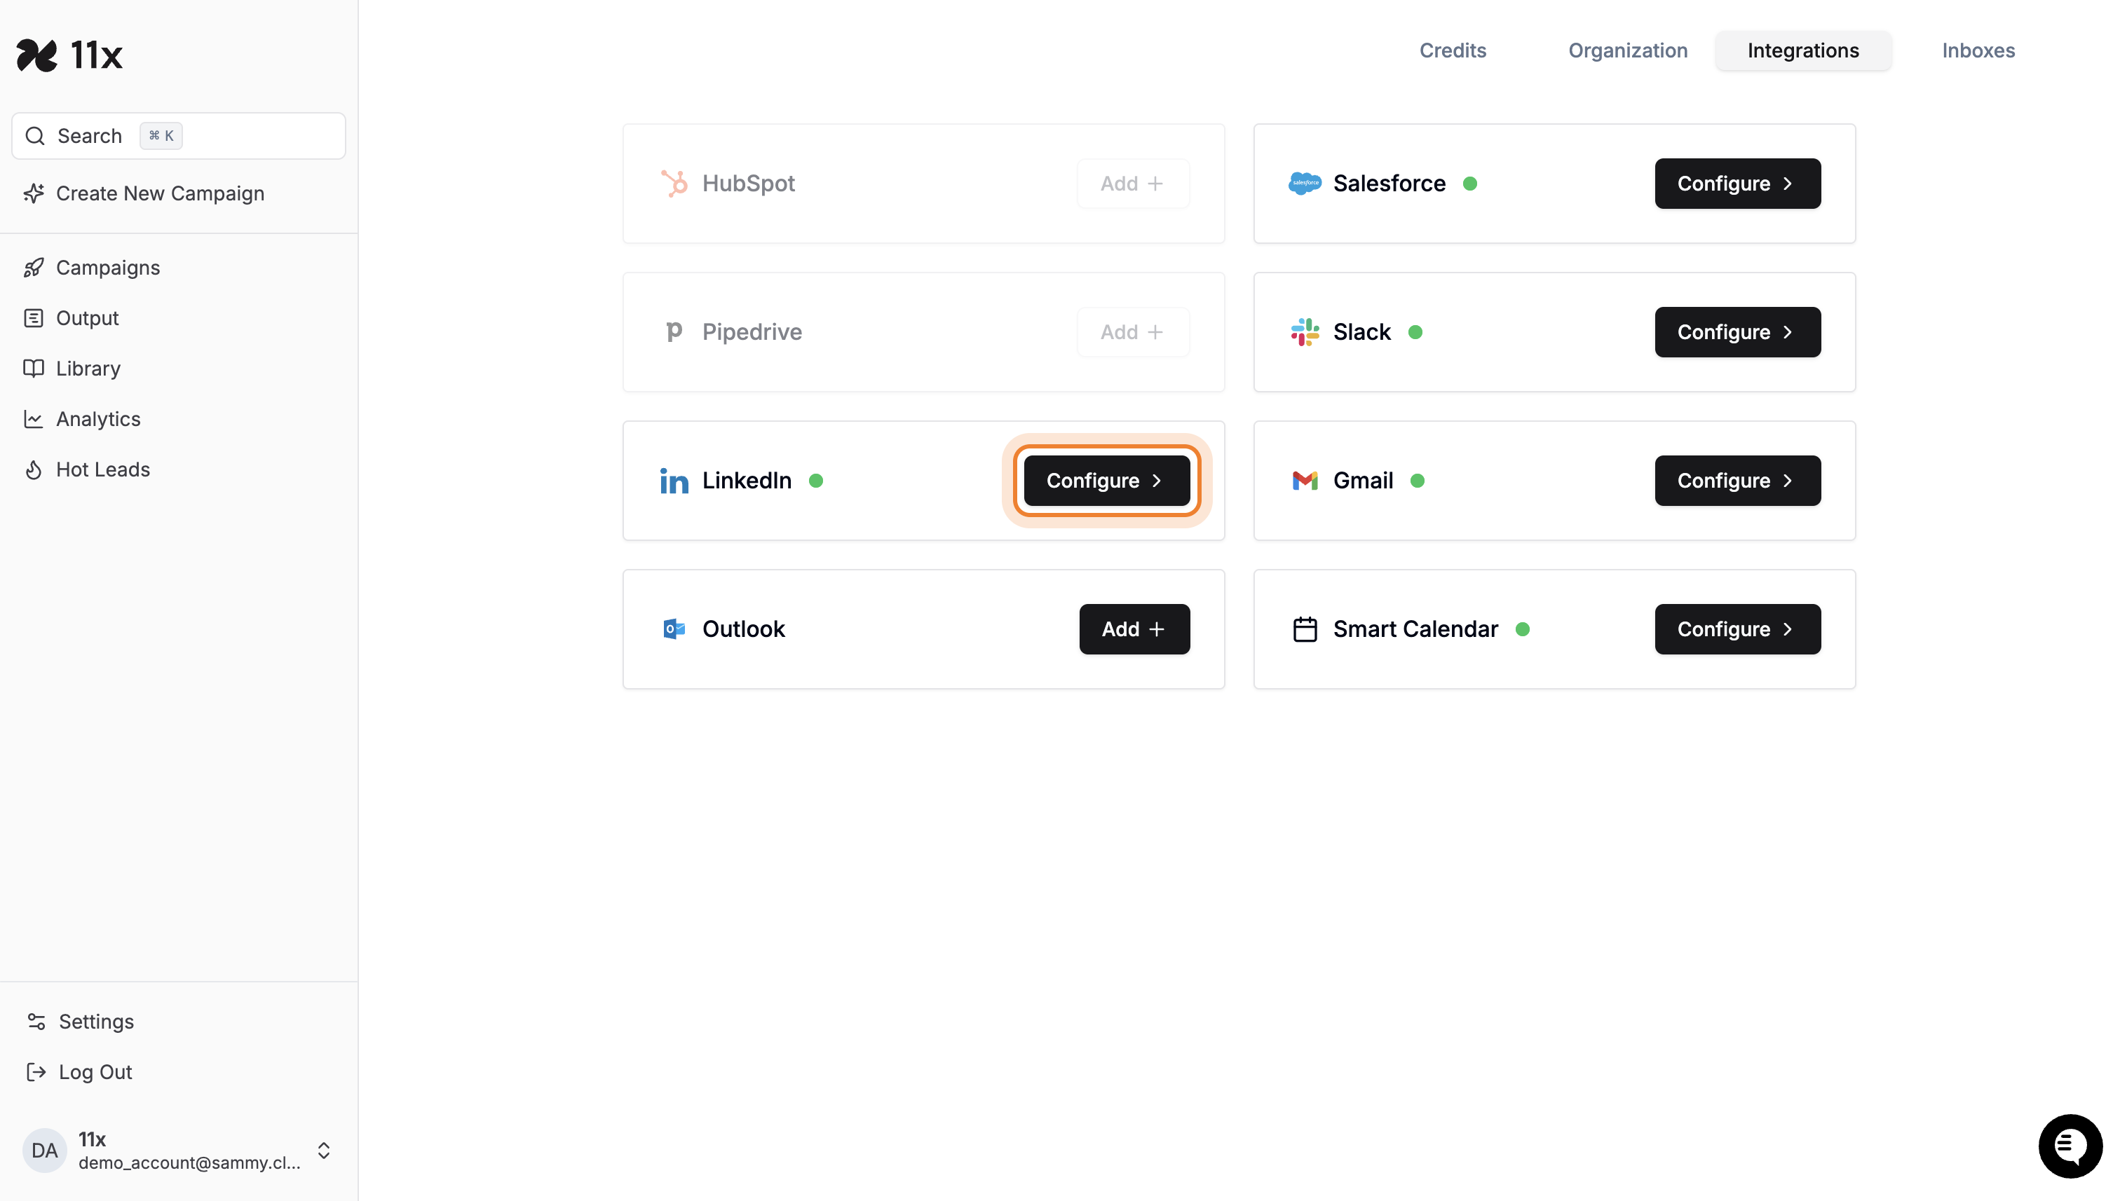Click the Output document icon
2120x1201 pixels.
[x=34, y=318]
